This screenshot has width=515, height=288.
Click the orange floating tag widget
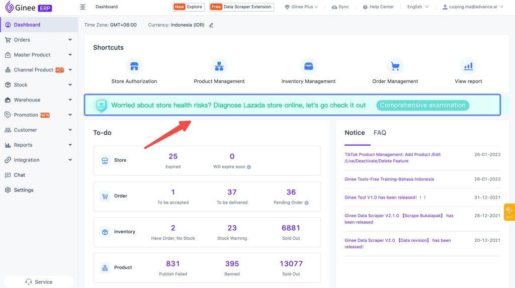click(509, 212)
